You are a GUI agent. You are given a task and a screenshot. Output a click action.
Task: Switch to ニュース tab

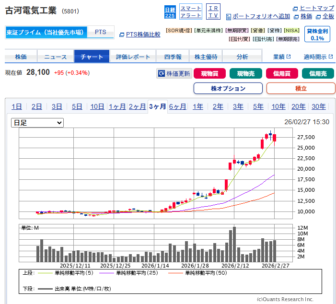(x=56, y=57)
